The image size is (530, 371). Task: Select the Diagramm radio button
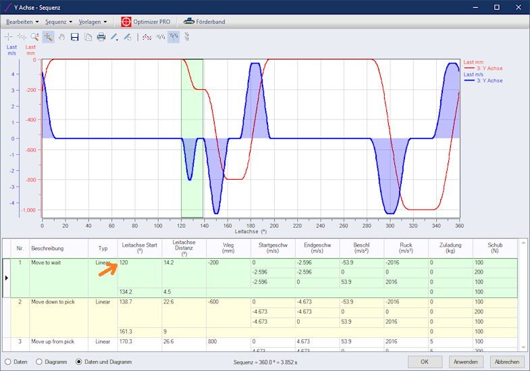[39, 362]
